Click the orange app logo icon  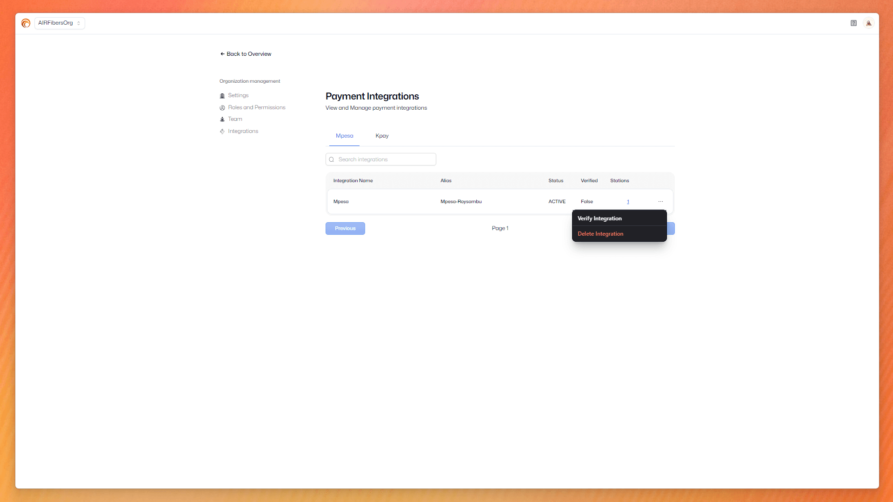[26, 23]
